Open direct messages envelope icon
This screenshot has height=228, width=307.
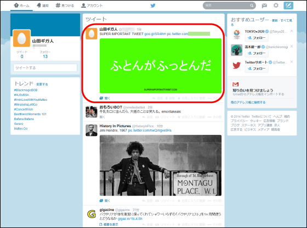(x=264, y=5)
